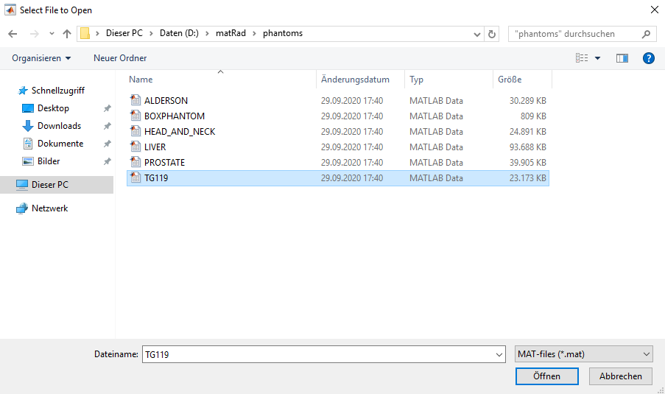Click the BOXPHANTOM MATLAB file icon
This screenshot has height=394, width=665.
tap(136, 116)
